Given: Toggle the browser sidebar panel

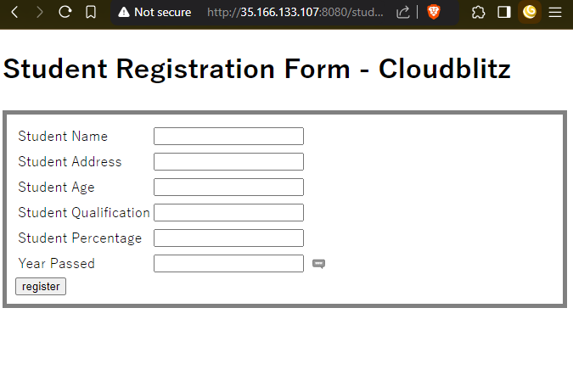Looking at the screenshot, I should 503,12.
